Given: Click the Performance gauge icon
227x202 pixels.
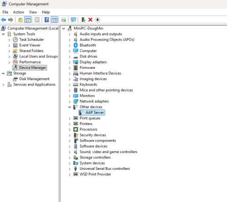Looking at the screenshot, I should pyautogui.click(x=15, y=62).
